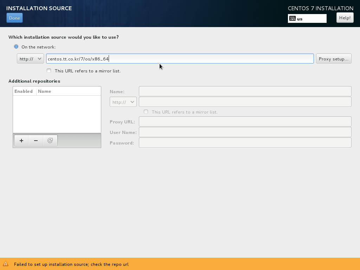Click the revert repository changes icon
Image resolution: width=360 pixels, height=270 pixels.
pyautogui.click(x=50, y=141)
